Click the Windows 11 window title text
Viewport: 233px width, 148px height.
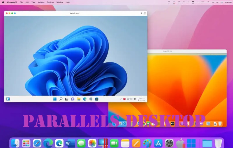pos(76,13)
